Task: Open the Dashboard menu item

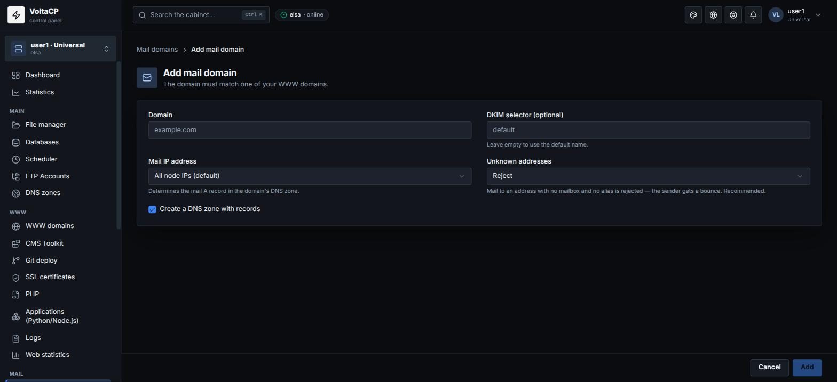Action: click(x=60, y=75)
